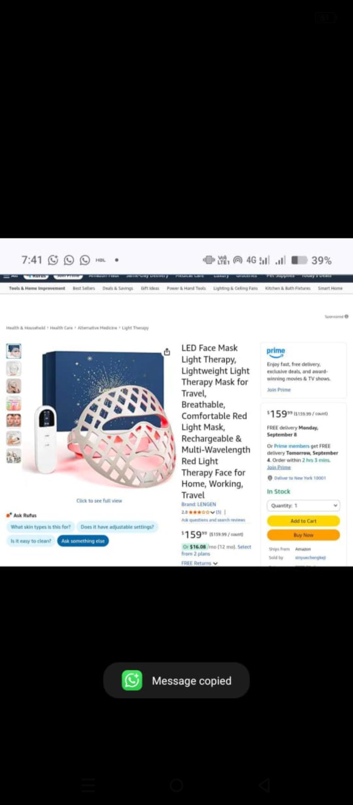
Task: Click the Ask Rufus sparkle icon
Action: click(9, 515)
